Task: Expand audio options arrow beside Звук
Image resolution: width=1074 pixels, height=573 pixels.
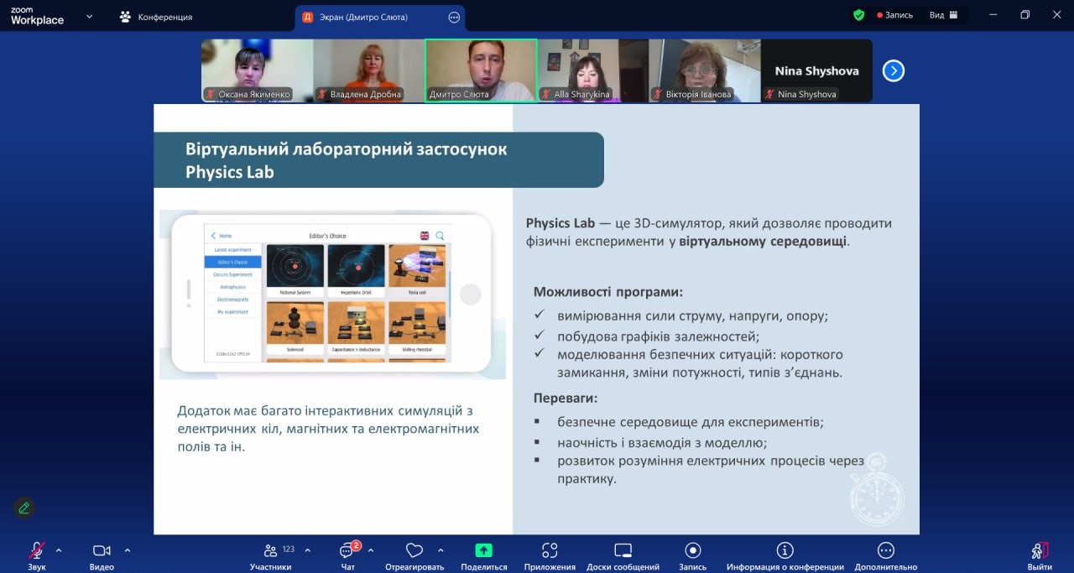Action: (59, 550)
